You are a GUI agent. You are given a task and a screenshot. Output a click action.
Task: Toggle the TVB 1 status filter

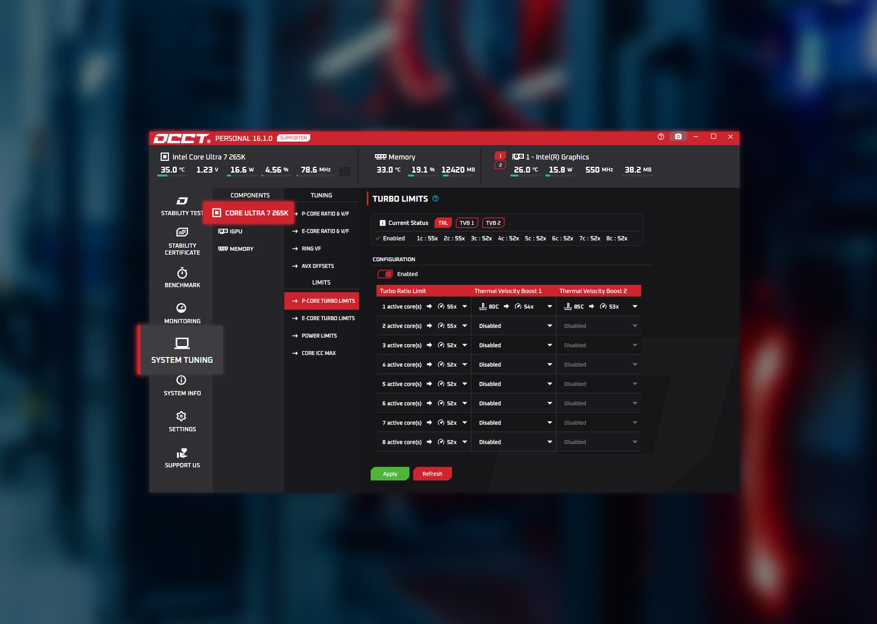point(467,223)
